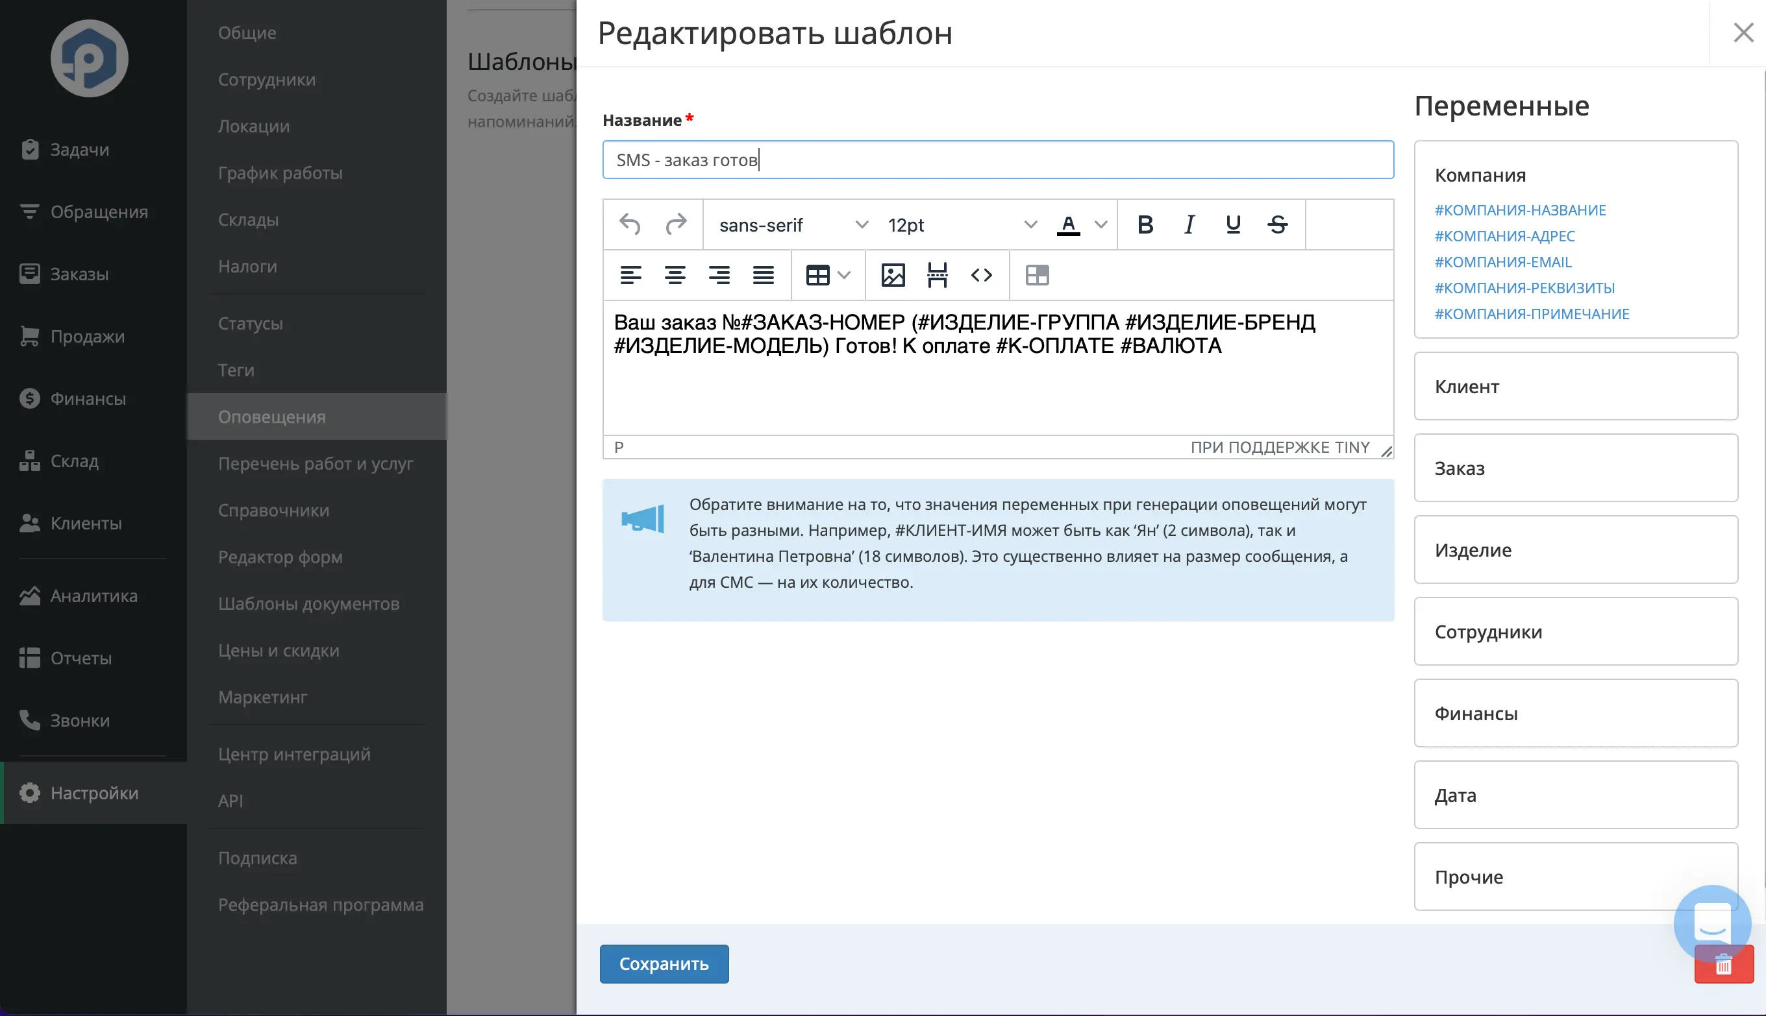This screenshot has width=1766, height=1016.
Task: Click the Название input field
Action: (998, 160)
